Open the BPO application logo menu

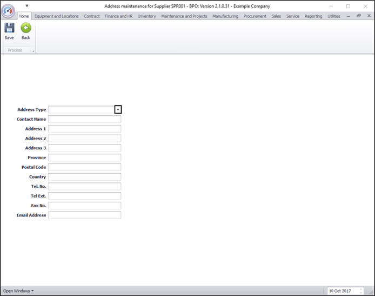8,11
